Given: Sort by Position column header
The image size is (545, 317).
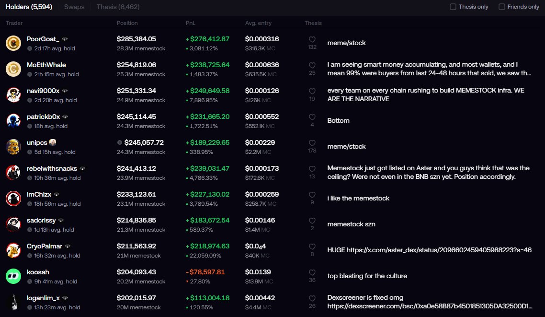Looking at the screenshot, I should [127, 23].
